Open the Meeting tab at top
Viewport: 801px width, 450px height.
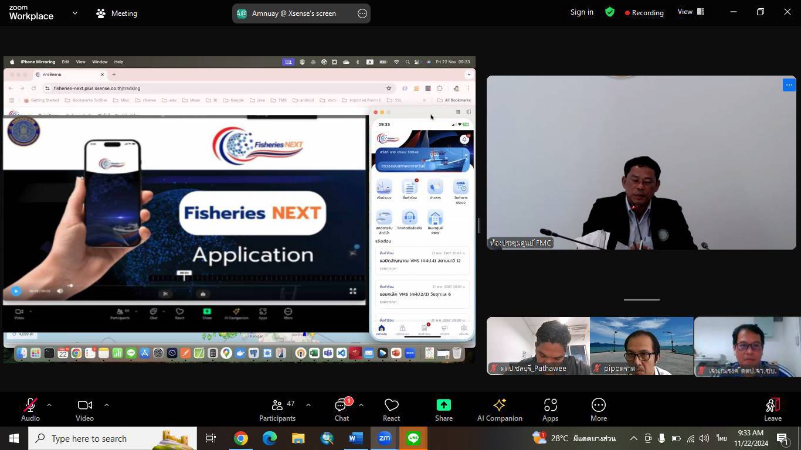[x=117, y=13]
